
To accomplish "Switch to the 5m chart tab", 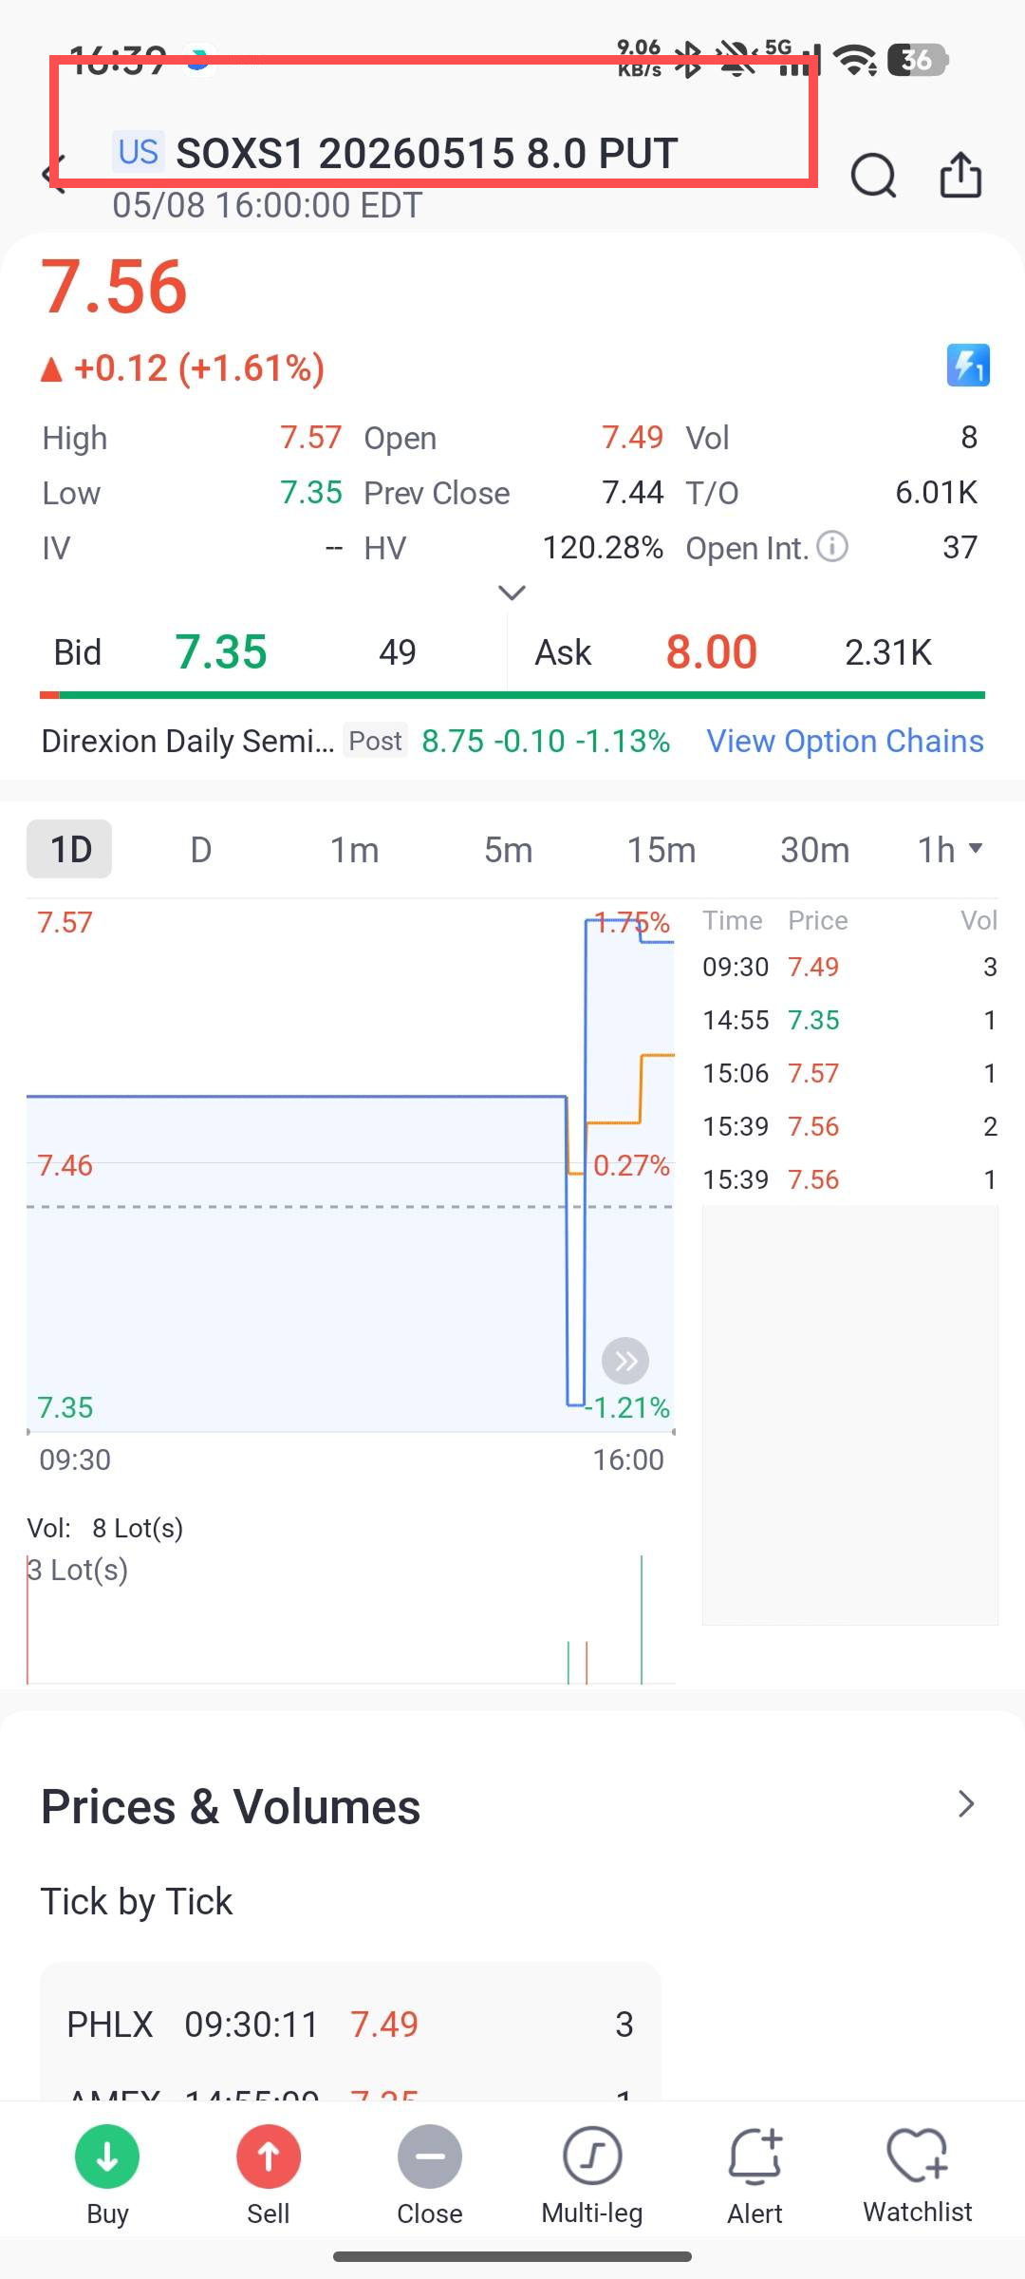I will tap(508, 849).
